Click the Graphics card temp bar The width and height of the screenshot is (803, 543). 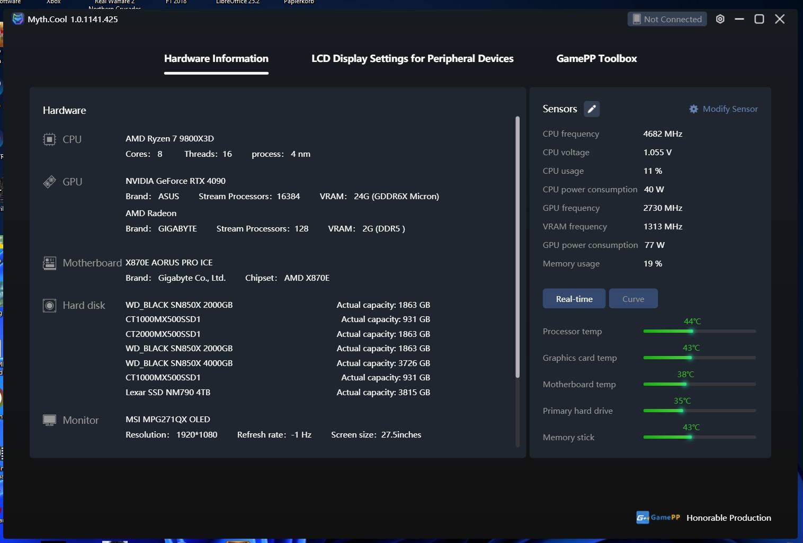(x=699, y=358)
